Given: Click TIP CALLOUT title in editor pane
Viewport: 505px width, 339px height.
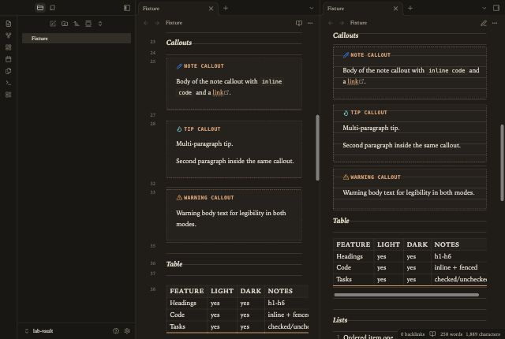Looking at the screenshot, I should [x=202, y=129].
